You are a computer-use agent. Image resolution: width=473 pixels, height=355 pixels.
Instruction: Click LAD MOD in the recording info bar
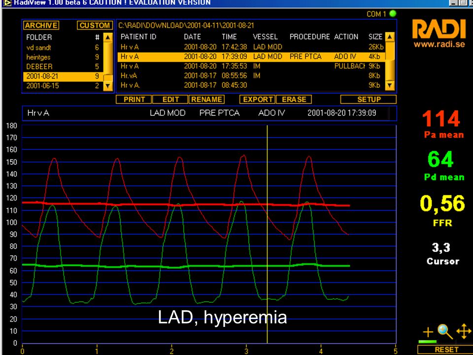168,113
